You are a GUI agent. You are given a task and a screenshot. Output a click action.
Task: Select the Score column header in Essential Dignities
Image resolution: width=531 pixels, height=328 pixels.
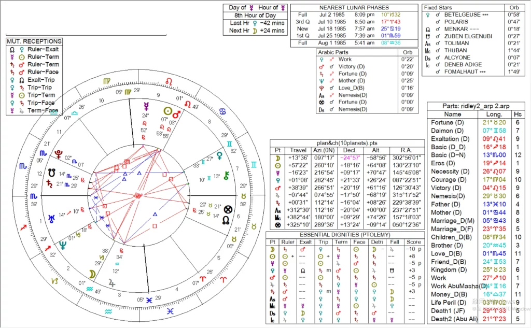click(x=413, y=242)
